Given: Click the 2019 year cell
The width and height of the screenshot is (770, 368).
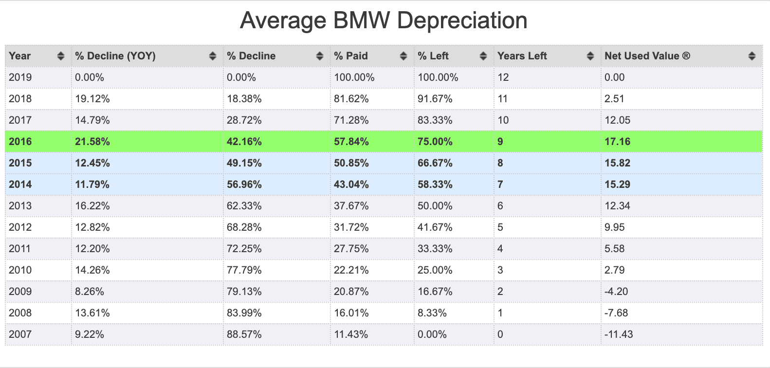Looking at the screenshot, I should pyautogui.click(x=38, y=77).
